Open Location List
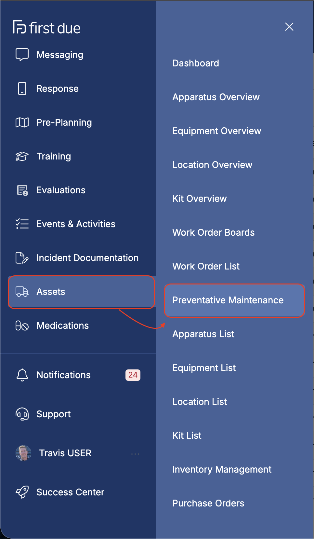Screen dimensions: 314x539 point(200,402)
